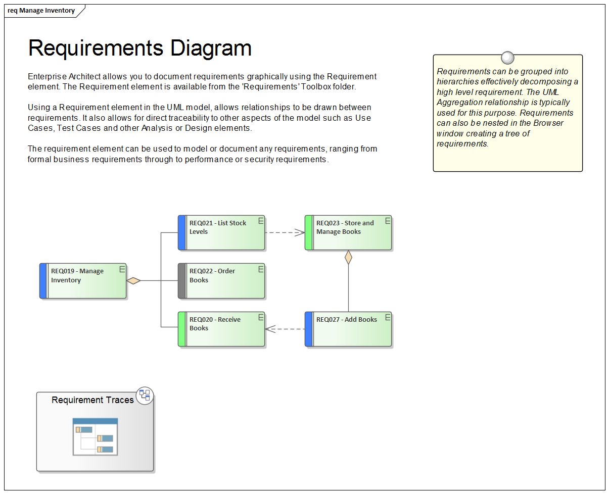Select the aggregation diamond below REQ023
The width and height of the screenshot is (609, 494).
(349, 258)
